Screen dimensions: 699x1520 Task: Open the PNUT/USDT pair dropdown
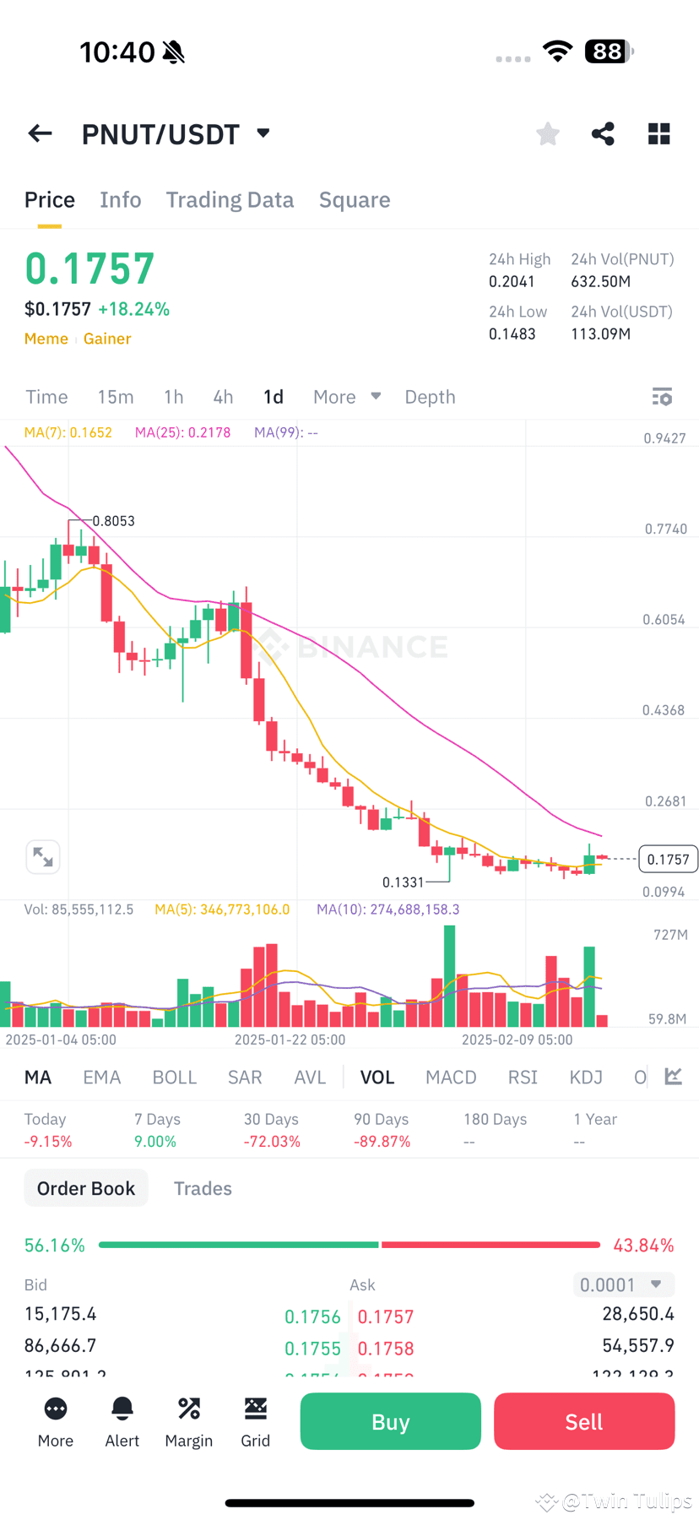[x=262, y=133]
